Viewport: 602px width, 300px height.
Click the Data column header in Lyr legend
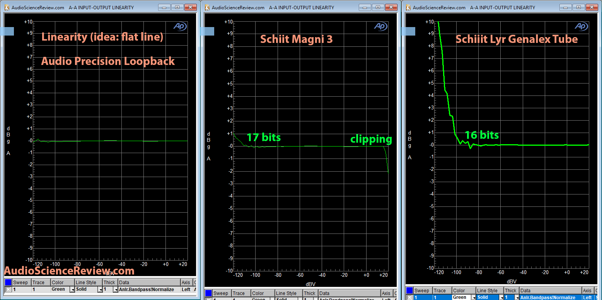tap(551, 291)
